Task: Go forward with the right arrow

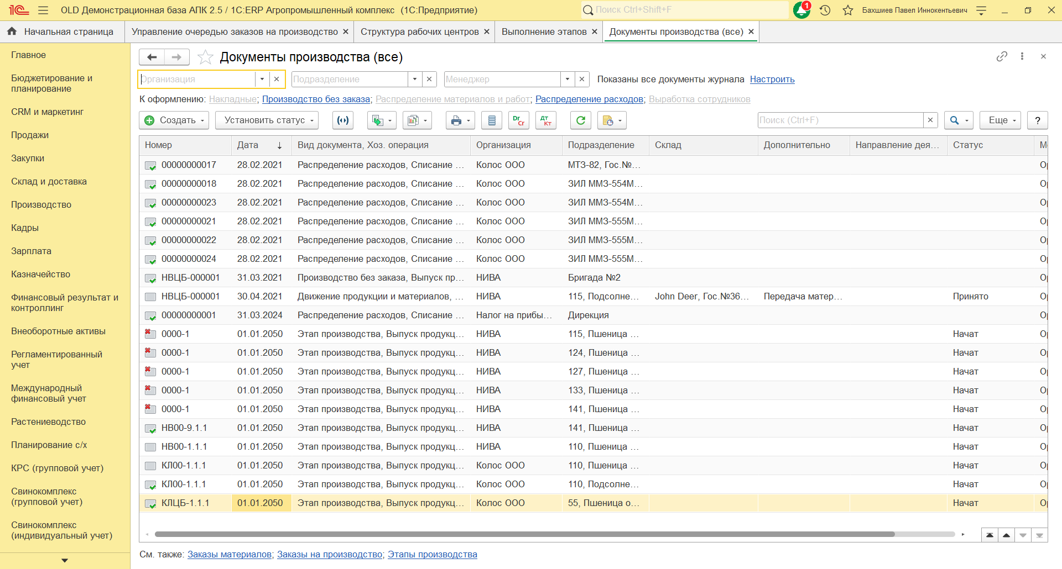Action: (x=176, y=57)
